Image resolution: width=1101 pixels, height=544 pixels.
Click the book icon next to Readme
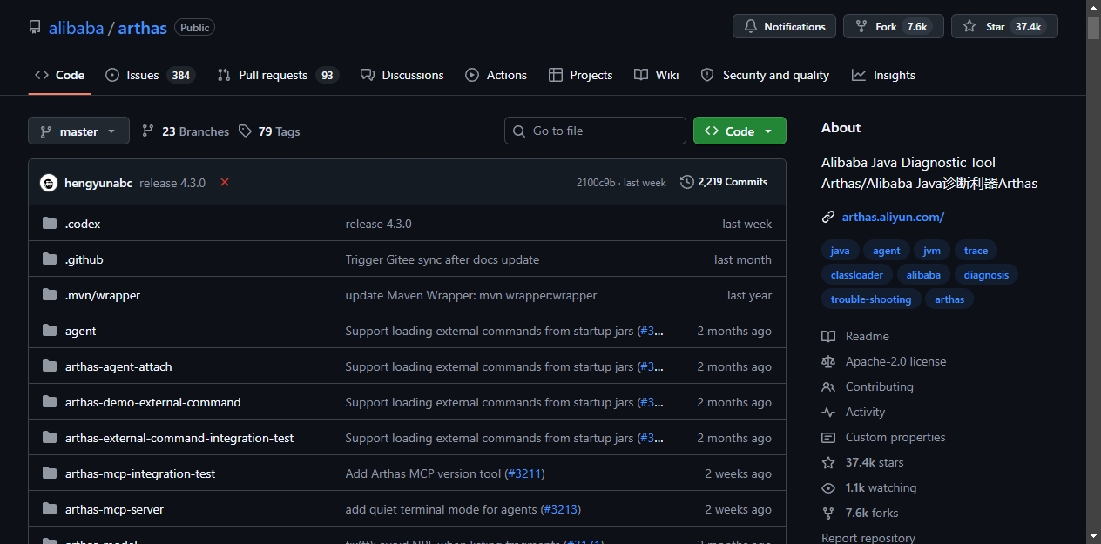click(828, 336)
